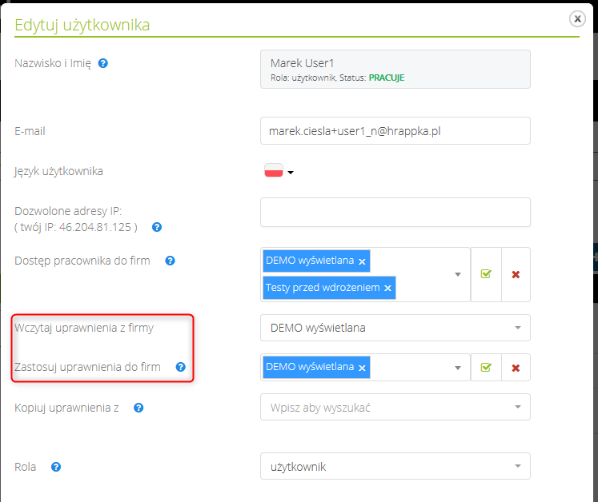Image resolution: width=598 pixels, height=502 pixels.
Task: Remove DEMO wyświetlana tag from Zastosuj uprawnienia
Action: click(362, 368)
